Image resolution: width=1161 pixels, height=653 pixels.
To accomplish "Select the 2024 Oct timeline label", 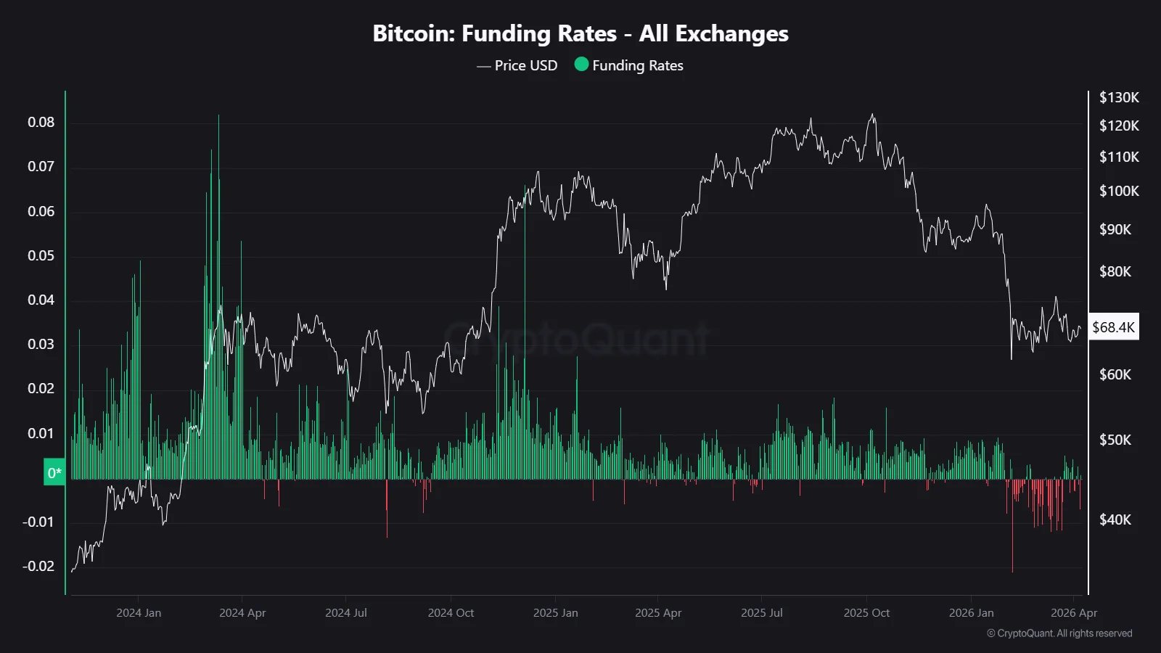I will coord(451,613).
